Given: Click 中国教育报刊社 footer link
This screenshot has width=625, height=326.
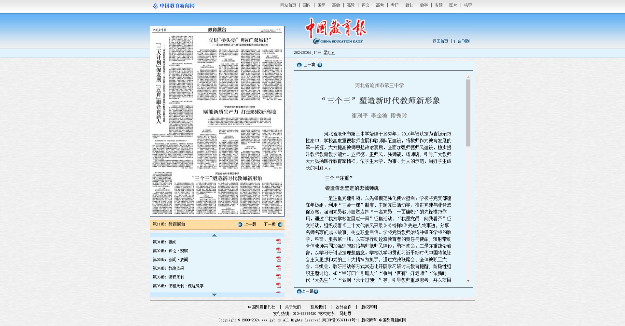Looking at the screenshot, I should click(261, 307).
